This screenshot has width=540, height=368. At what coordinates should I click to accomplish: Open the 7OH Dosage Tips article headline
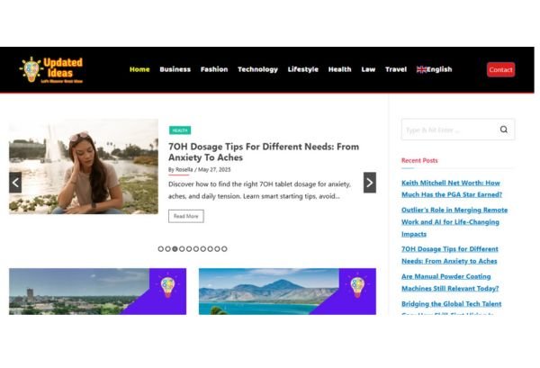(x=264, y=152)
